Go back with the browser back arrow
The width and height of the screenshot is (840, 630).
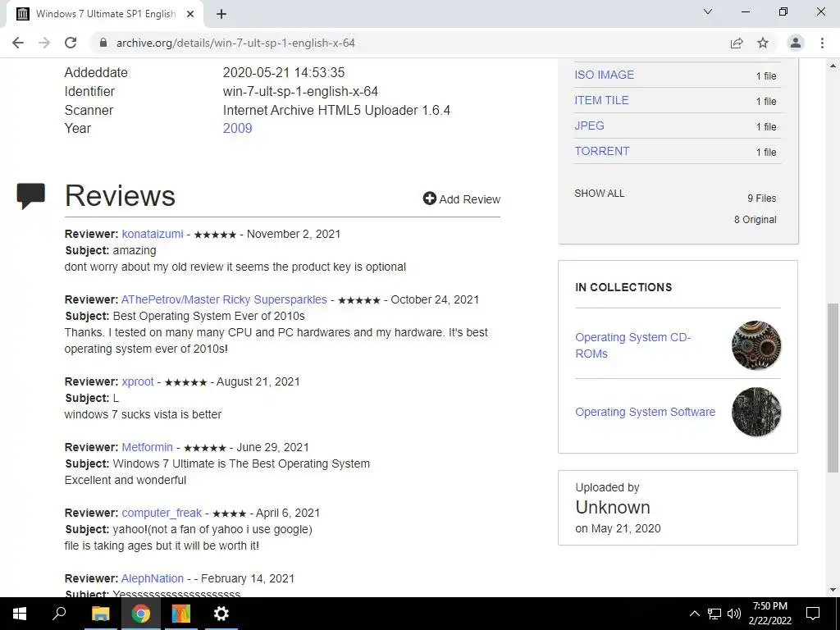click(18, 43)
